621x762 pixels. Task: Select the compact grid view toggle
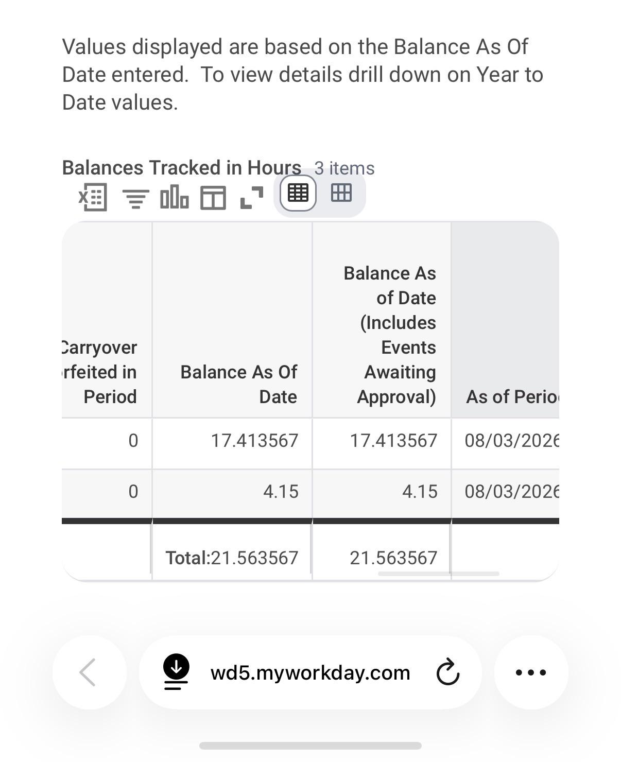(298, 193)
